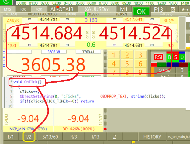Tap keypad digit 1
The height and width of the screenshot is (144, 190).
(x=114, y=55)
